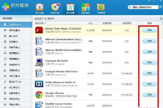
Task: Click the 操作 column header
Action: [149, 23]
